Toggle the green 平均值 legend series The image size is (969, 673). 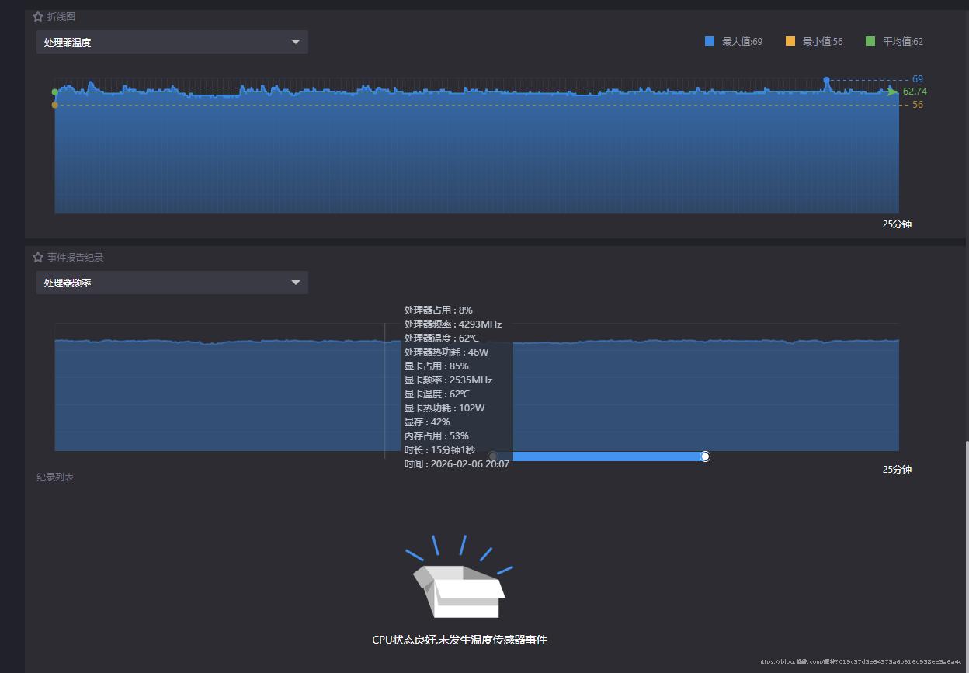pyautogui.click(x=870, y=42)
